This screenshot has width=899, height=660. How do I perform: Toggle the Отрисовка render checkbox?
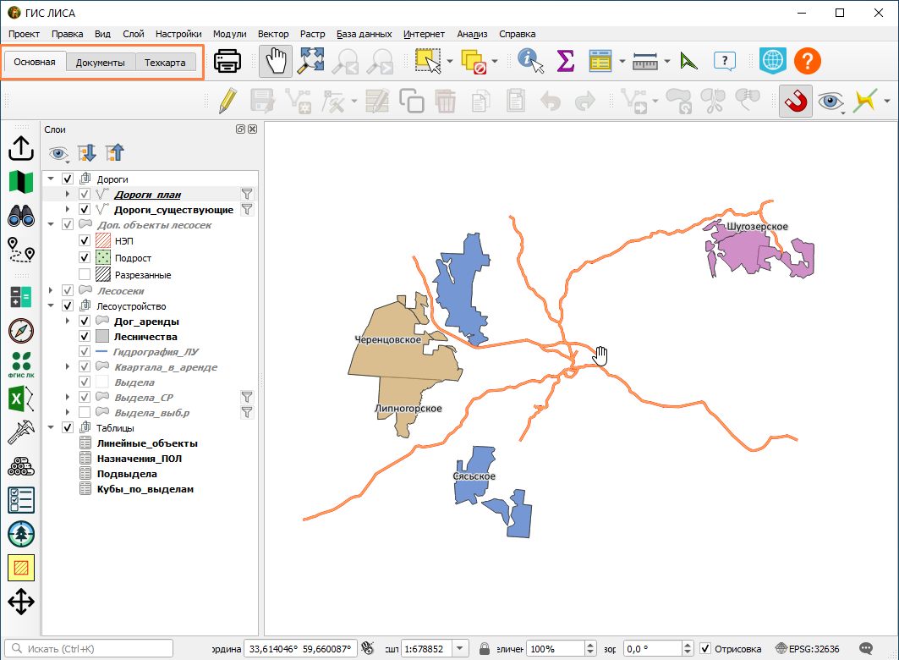click(705, 648)
